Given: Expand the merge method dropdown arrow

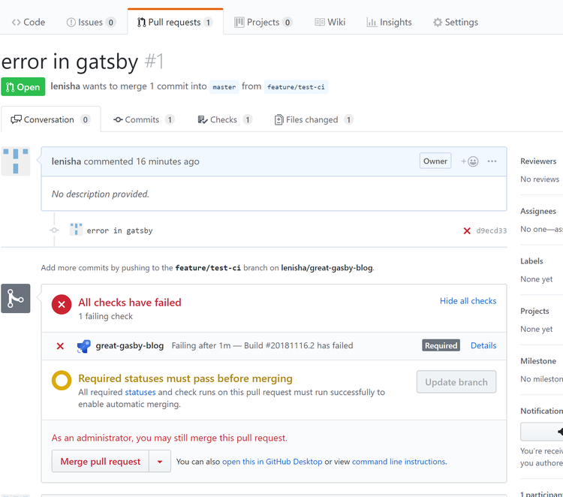Looking at the screenshot, I should pos(160,461).
